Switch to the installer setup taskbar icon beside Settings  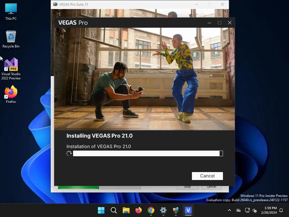tap(176, 210)
